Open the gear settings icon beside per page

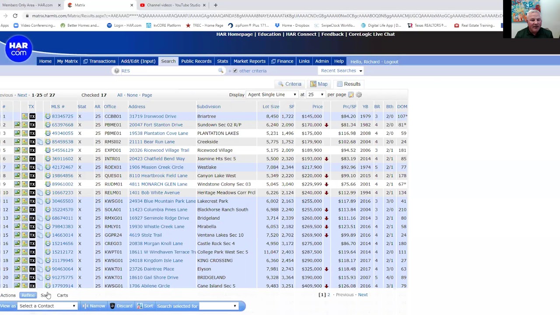pos(359,95)
